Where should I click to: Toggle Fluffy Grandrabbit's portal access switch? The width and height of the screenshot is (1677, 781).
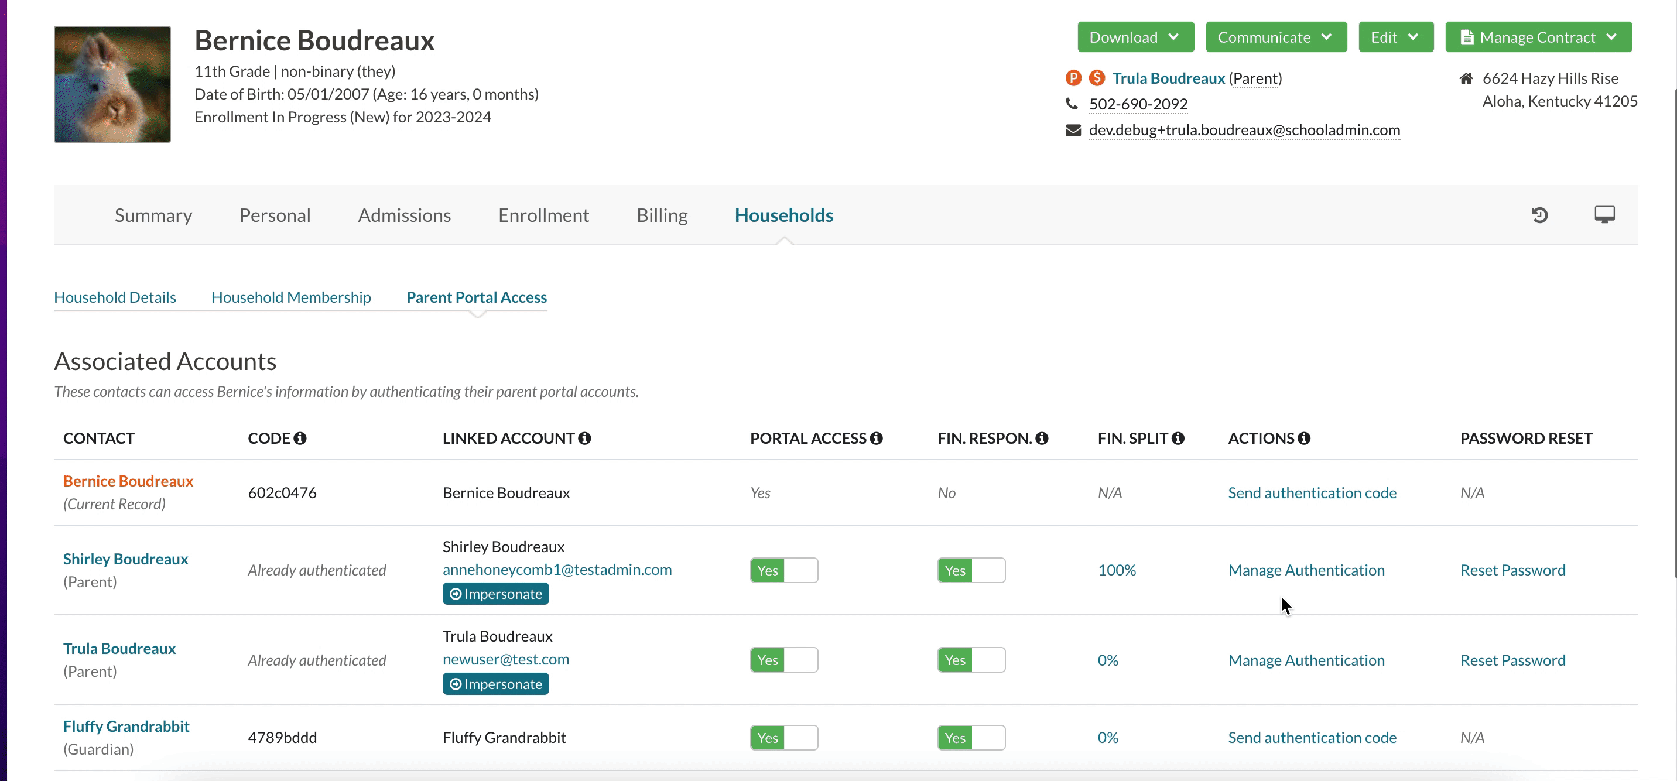(x=784, y=738)
